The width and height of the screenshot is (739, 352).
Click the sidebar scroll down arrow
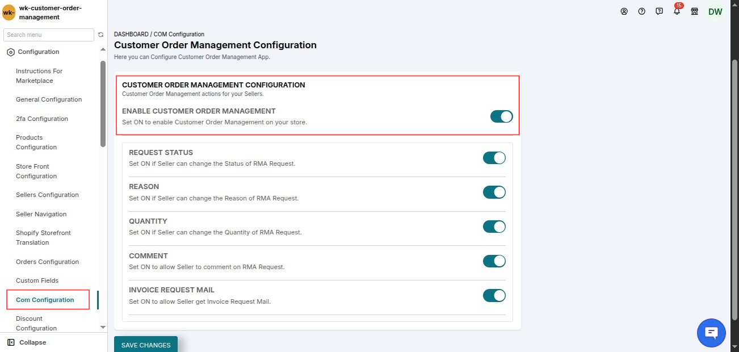[x=103, y=328]
